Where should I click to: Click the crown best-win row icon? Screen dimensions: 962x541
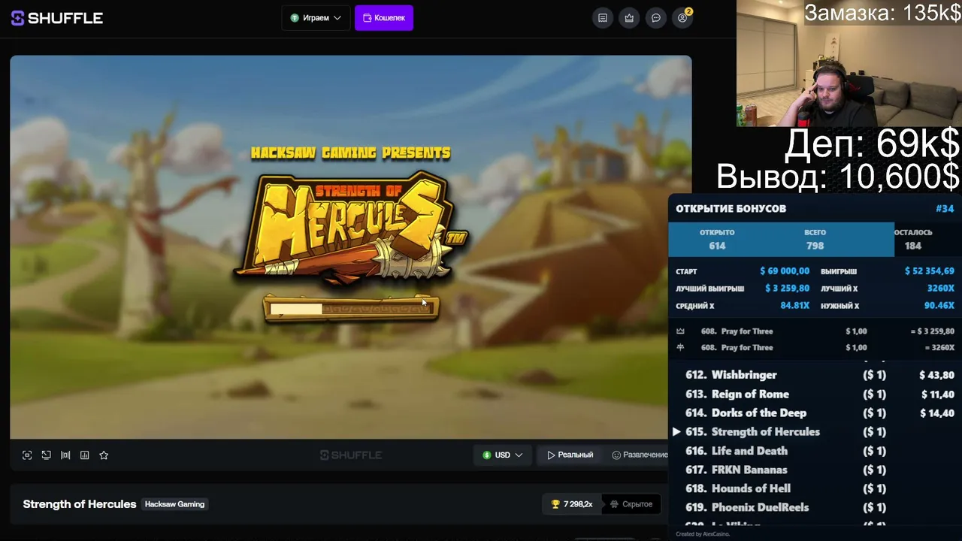click(x=680, y=331)
